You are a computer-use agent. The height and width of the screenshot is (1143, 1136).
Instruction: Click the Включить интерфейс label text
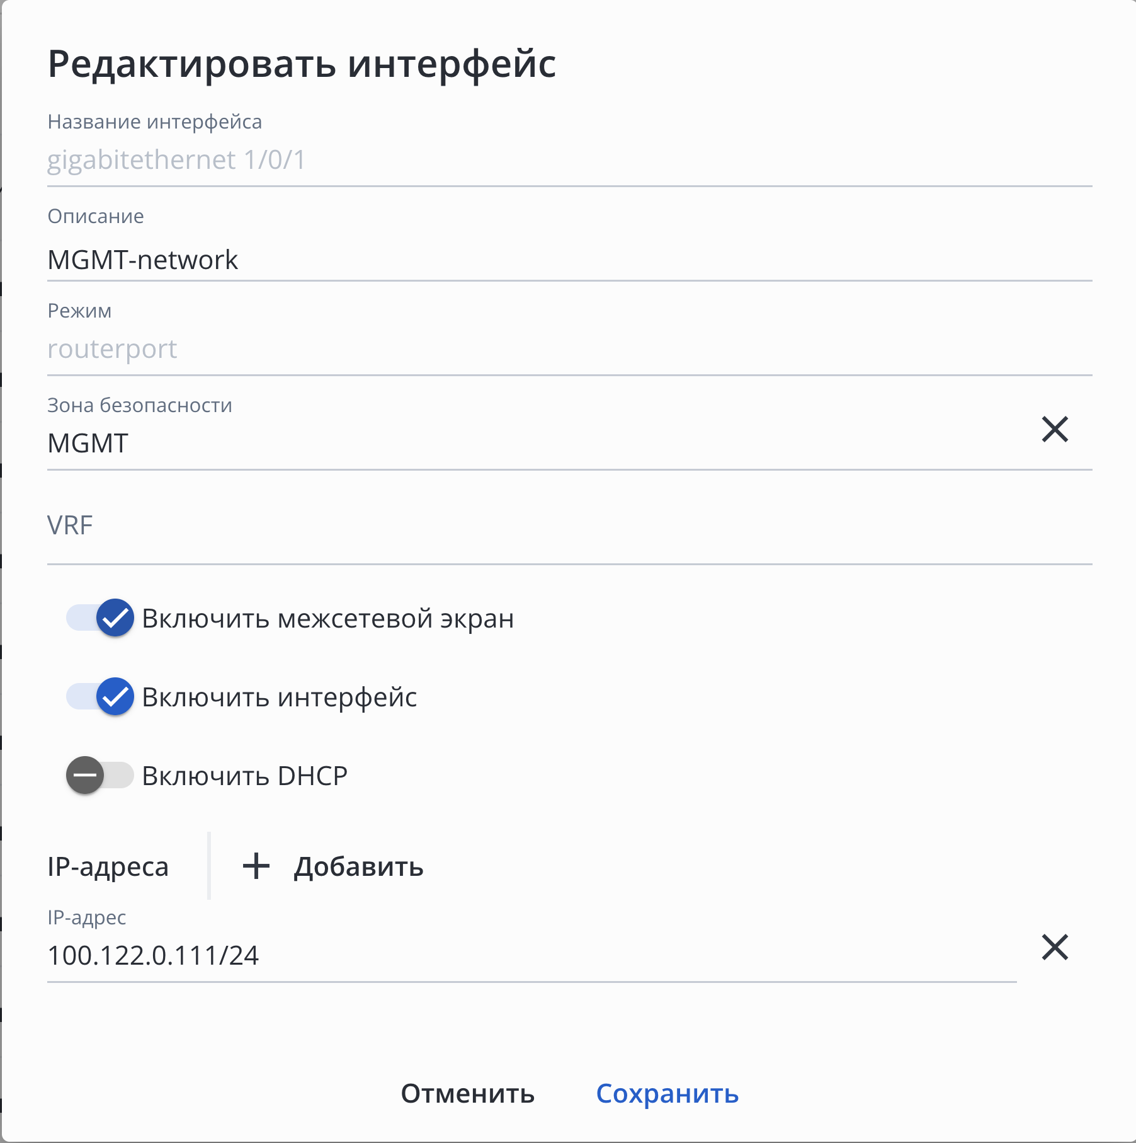pos(279,698)
